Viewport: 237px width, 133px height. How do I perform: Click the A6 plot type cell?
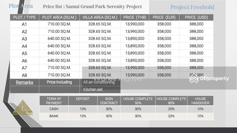25,61
